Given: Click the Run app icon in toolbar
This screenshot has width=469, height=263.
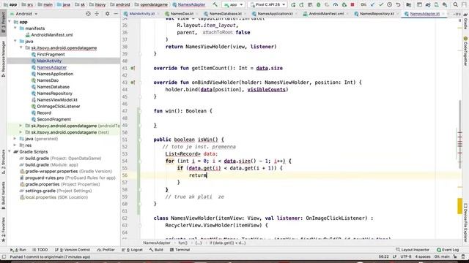Looking at the screenshot, I should click(x=293, y=4).
